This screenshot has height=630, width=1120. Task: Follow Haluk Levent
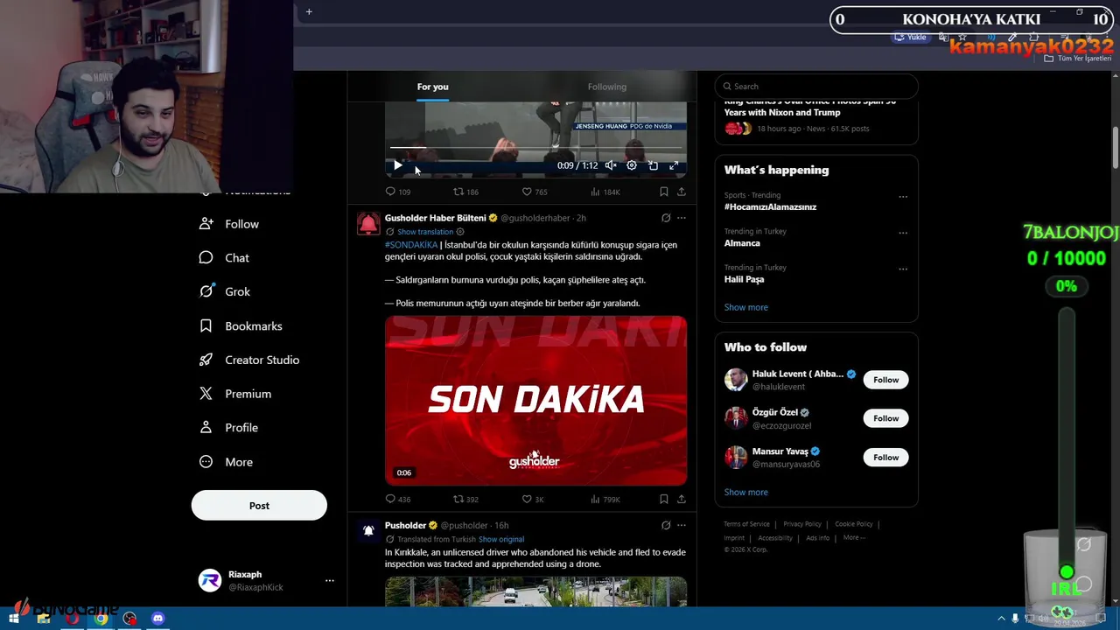pyautogui.click(x=885, y=380)
